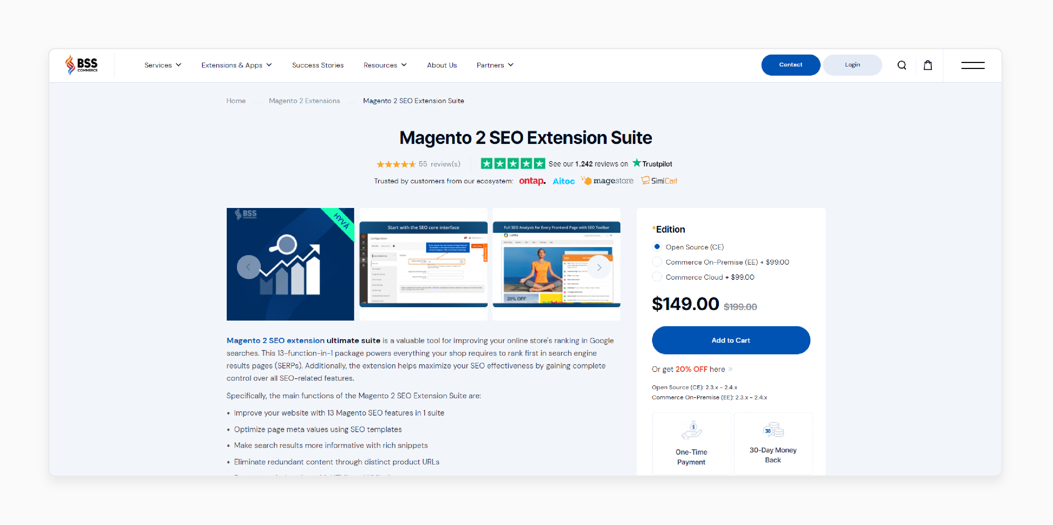Image resolution: width=1053 pixels, height=525 pixels.
Task: Click the Magento 2 SEO Extension Suite heading
Action: pos(525,137)
